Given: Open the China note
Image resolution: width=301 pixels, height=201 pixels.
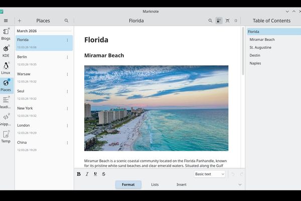Looking at the screenshot, I should click(44, 146).
